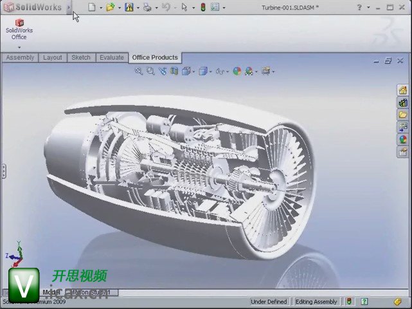Click the New document icon
Screen dimensions: 412x309
[x=92, y=8]
